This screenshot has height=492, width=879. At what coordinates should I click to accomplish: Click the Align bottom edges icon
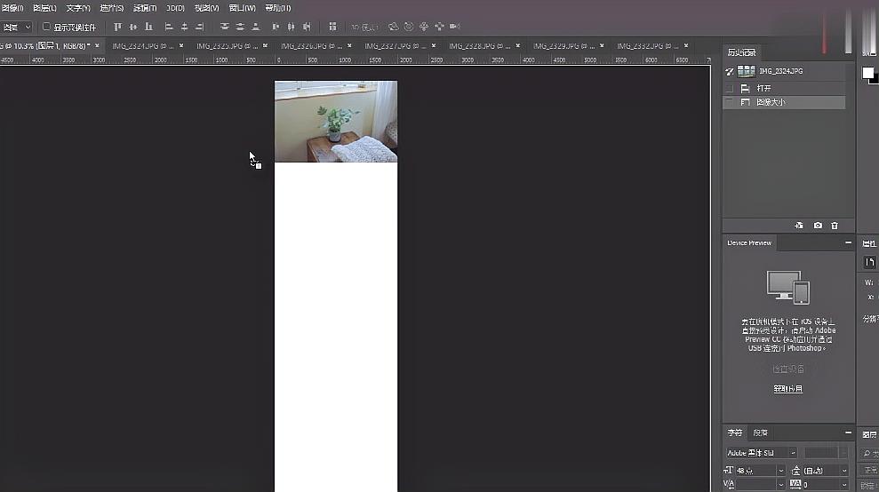[x=148, y=27]
